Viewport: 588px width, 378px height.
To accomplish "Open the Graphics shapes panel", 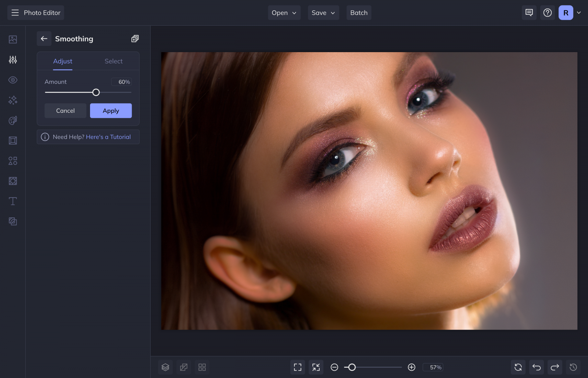I will 13,161.
